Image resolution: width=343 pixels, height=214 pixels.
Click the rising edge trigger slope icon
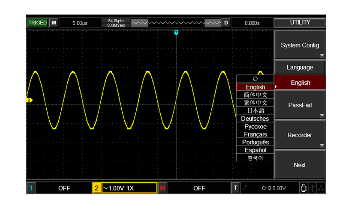245,188
